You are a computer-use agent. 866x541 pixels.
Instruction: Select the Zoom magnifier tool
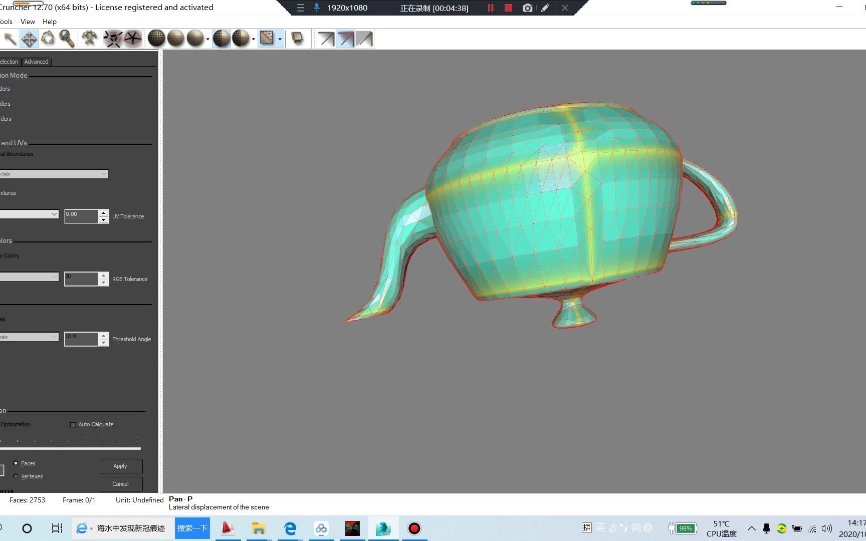point(67,39)
